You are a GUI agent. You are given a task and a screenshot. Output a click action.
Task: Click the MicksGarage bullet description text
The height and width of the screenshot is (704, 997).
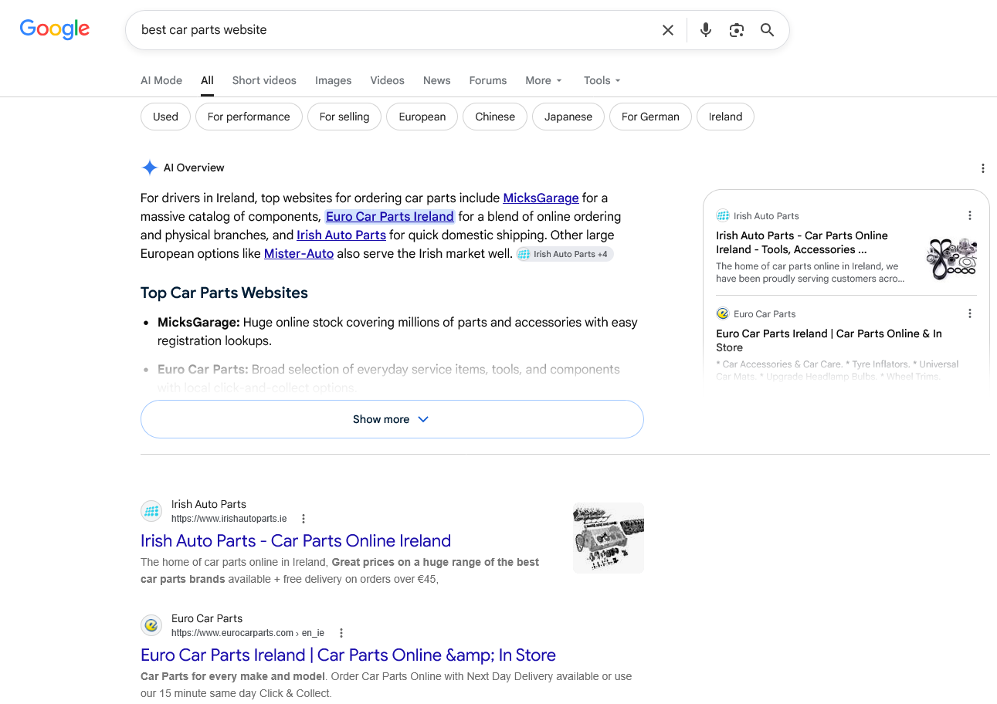(398, 331)
